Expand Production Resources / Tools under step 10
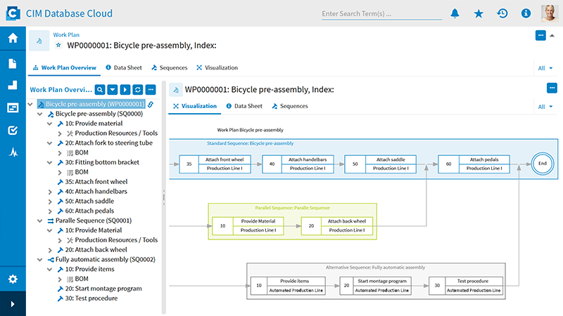Viewport: 563px width, 316px height. click(x=61, y=133)
